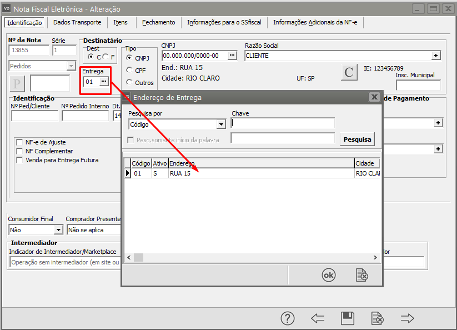Expand the Razão Social plus button
Viewport: 457px width, 330px height.
(x=436, y=56)
